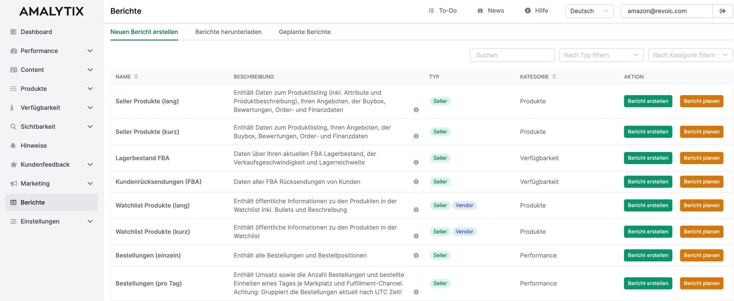Create report for Bestellungen (pro Tag)

tap(648, 283)
